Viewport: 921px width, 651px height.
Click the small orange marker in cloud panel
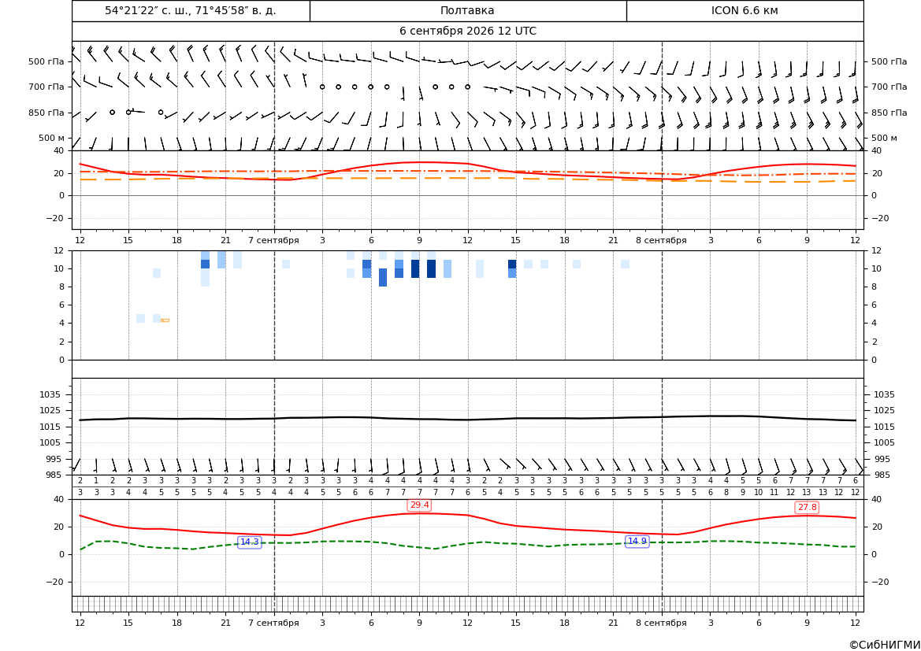click(165, 320)
